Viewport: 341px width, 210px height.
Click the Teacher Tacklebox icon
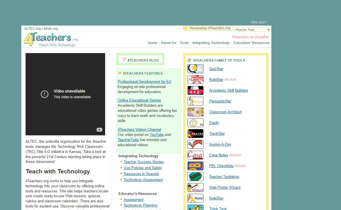point(196,177)
